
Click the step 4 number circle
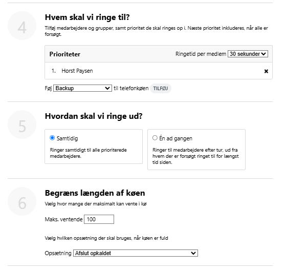point(22,26)
